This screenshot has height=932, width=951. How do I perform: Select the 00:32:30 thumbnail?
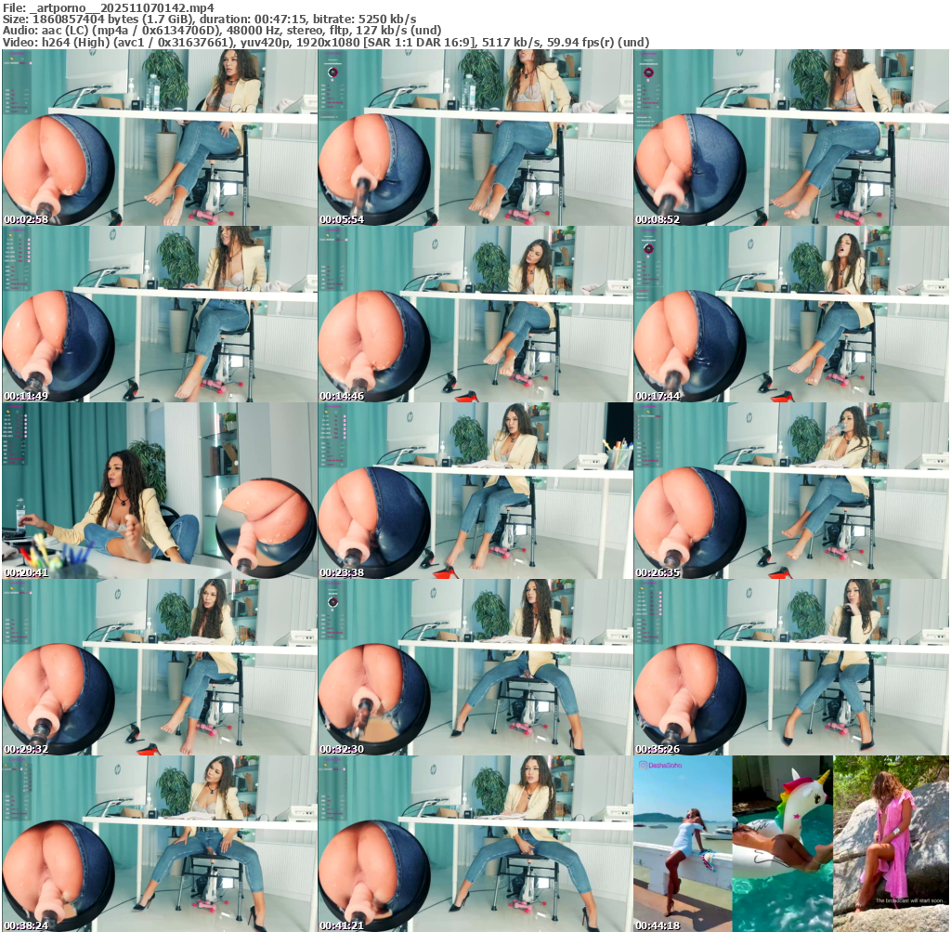(475, 667)
